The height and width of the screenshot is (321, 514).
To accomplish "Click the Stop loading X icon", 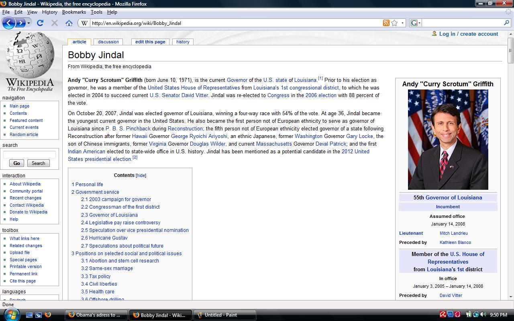I will click(x=55, y=23).
